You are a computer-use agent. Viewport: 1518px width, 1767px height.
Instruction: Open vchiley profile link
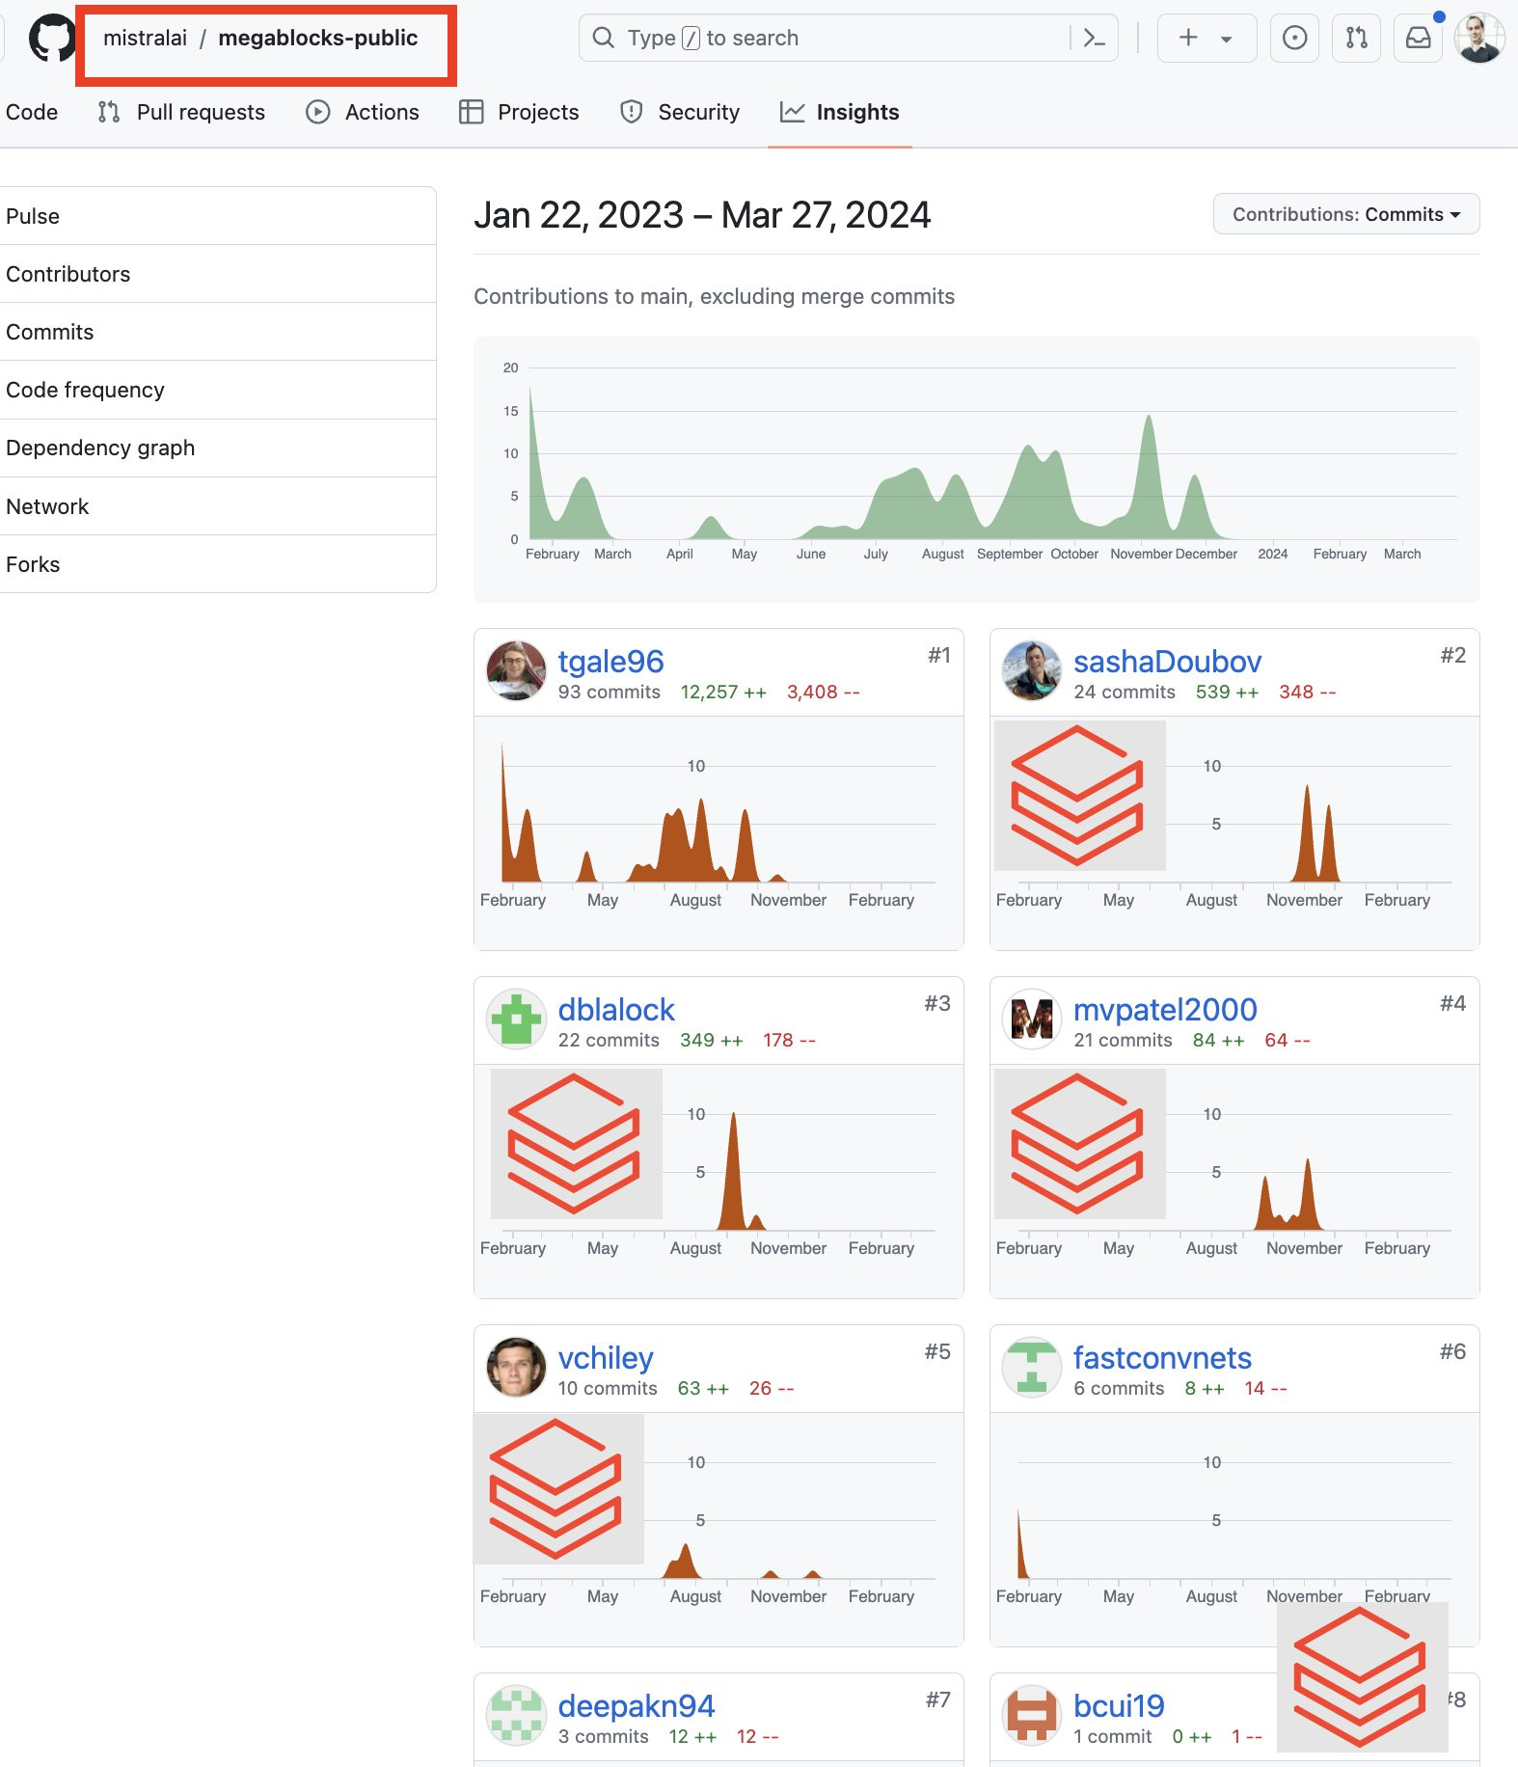(606, 1358)
